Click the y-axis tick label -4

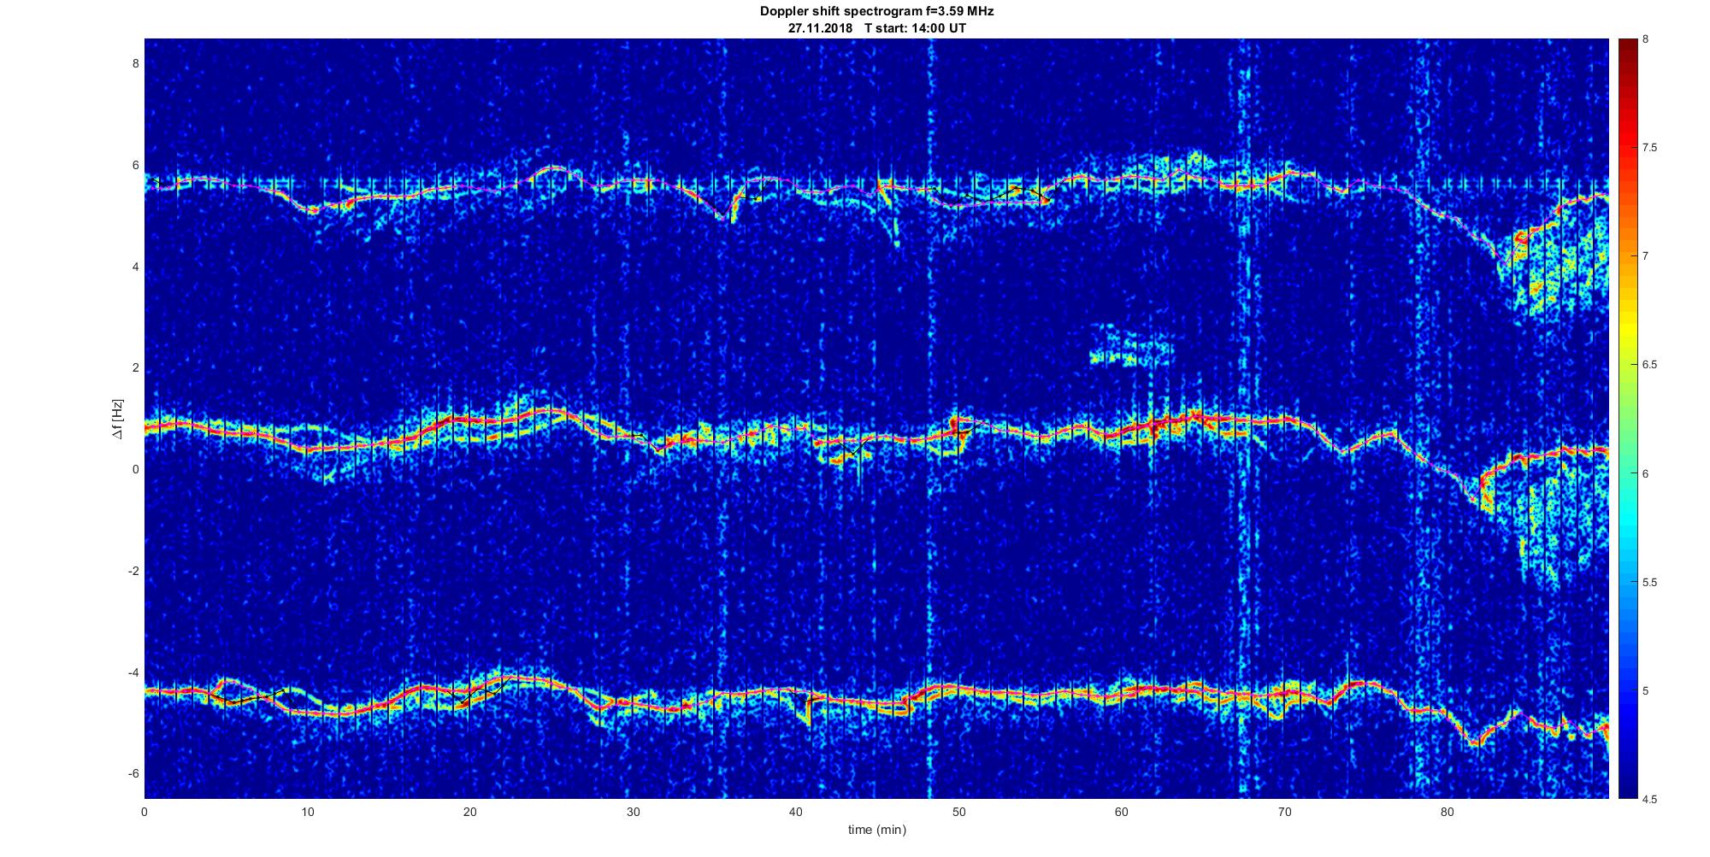point(133,672)
